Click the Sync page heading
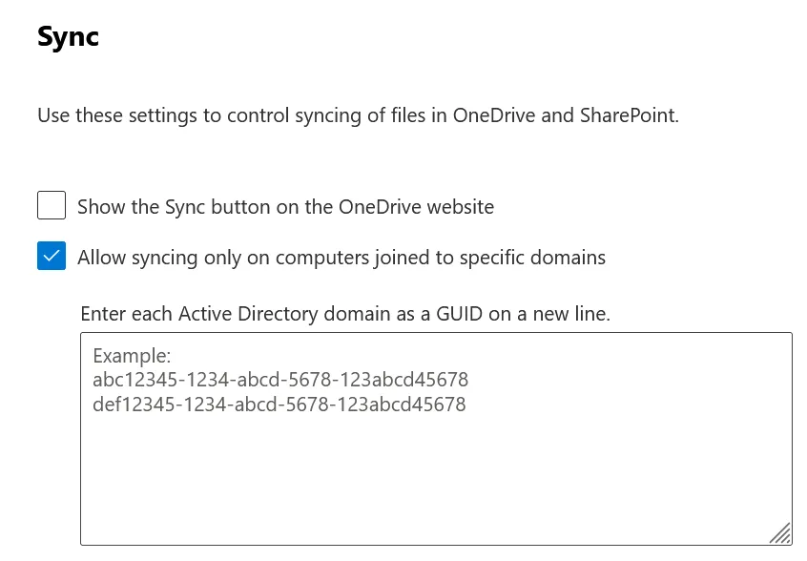Image resolution: width=807 pixels, height=561 pixels. 67,36
